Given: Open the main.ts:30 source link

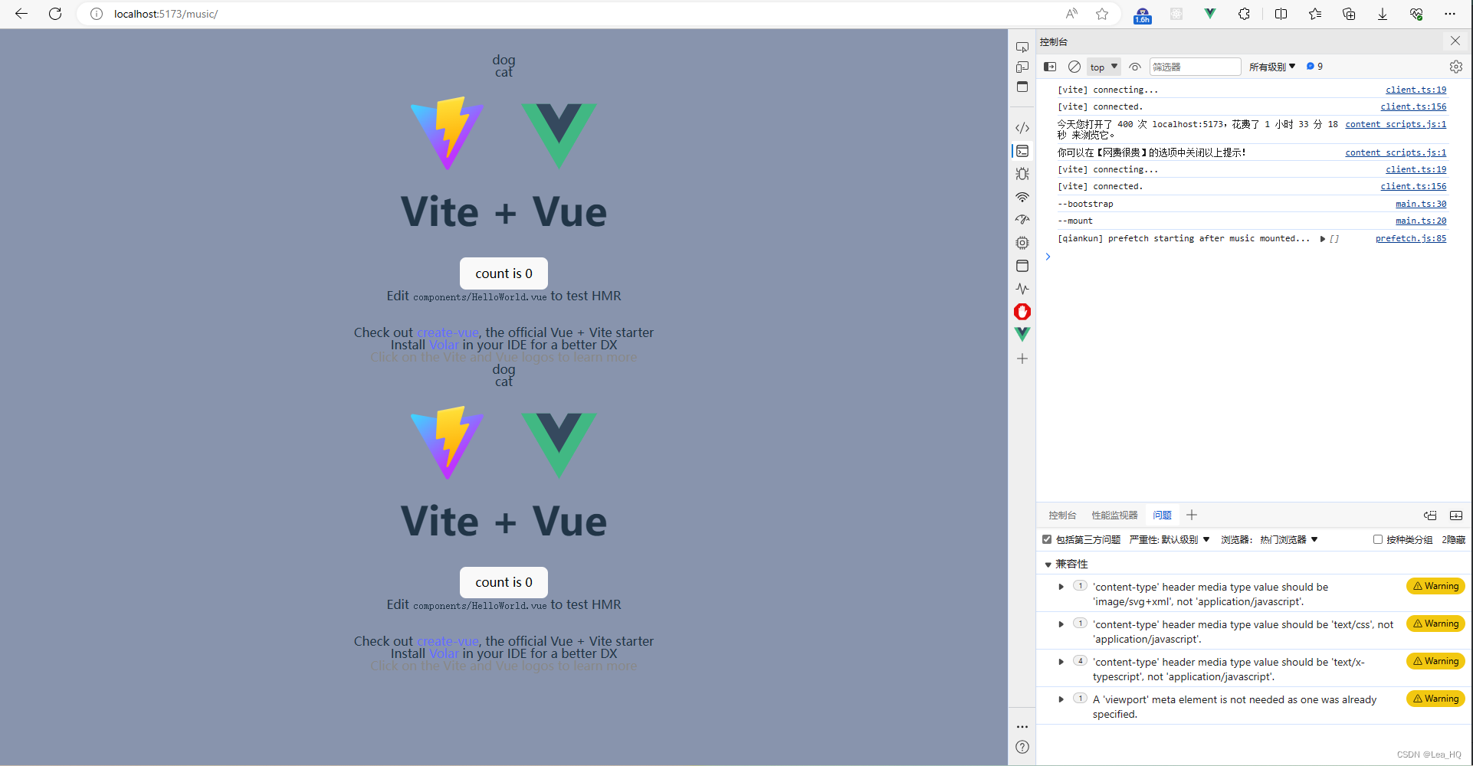Looking at the screenshot, I should pyautogui.click(x=1421, y=204).
